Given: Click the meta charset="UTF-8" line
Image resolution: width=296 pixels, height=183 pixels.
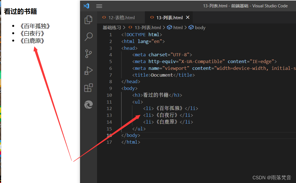Looking at the screenshot, I should 162,55.
